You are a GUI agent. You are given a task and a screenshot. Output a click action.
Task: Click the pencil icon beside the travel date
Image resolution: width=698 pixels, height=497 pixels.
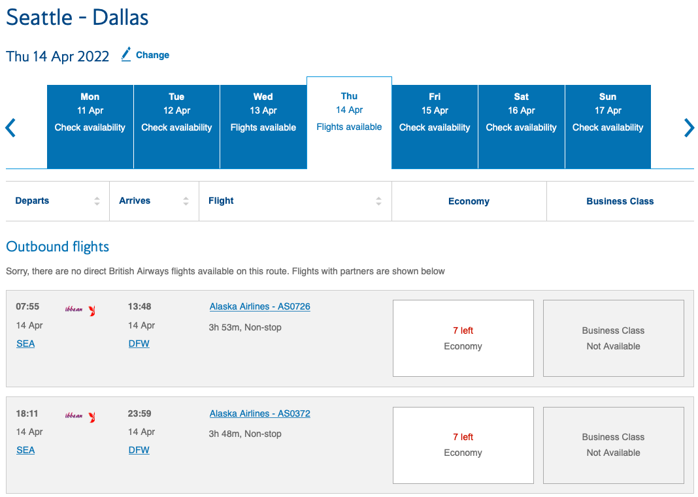pos(126,55)
